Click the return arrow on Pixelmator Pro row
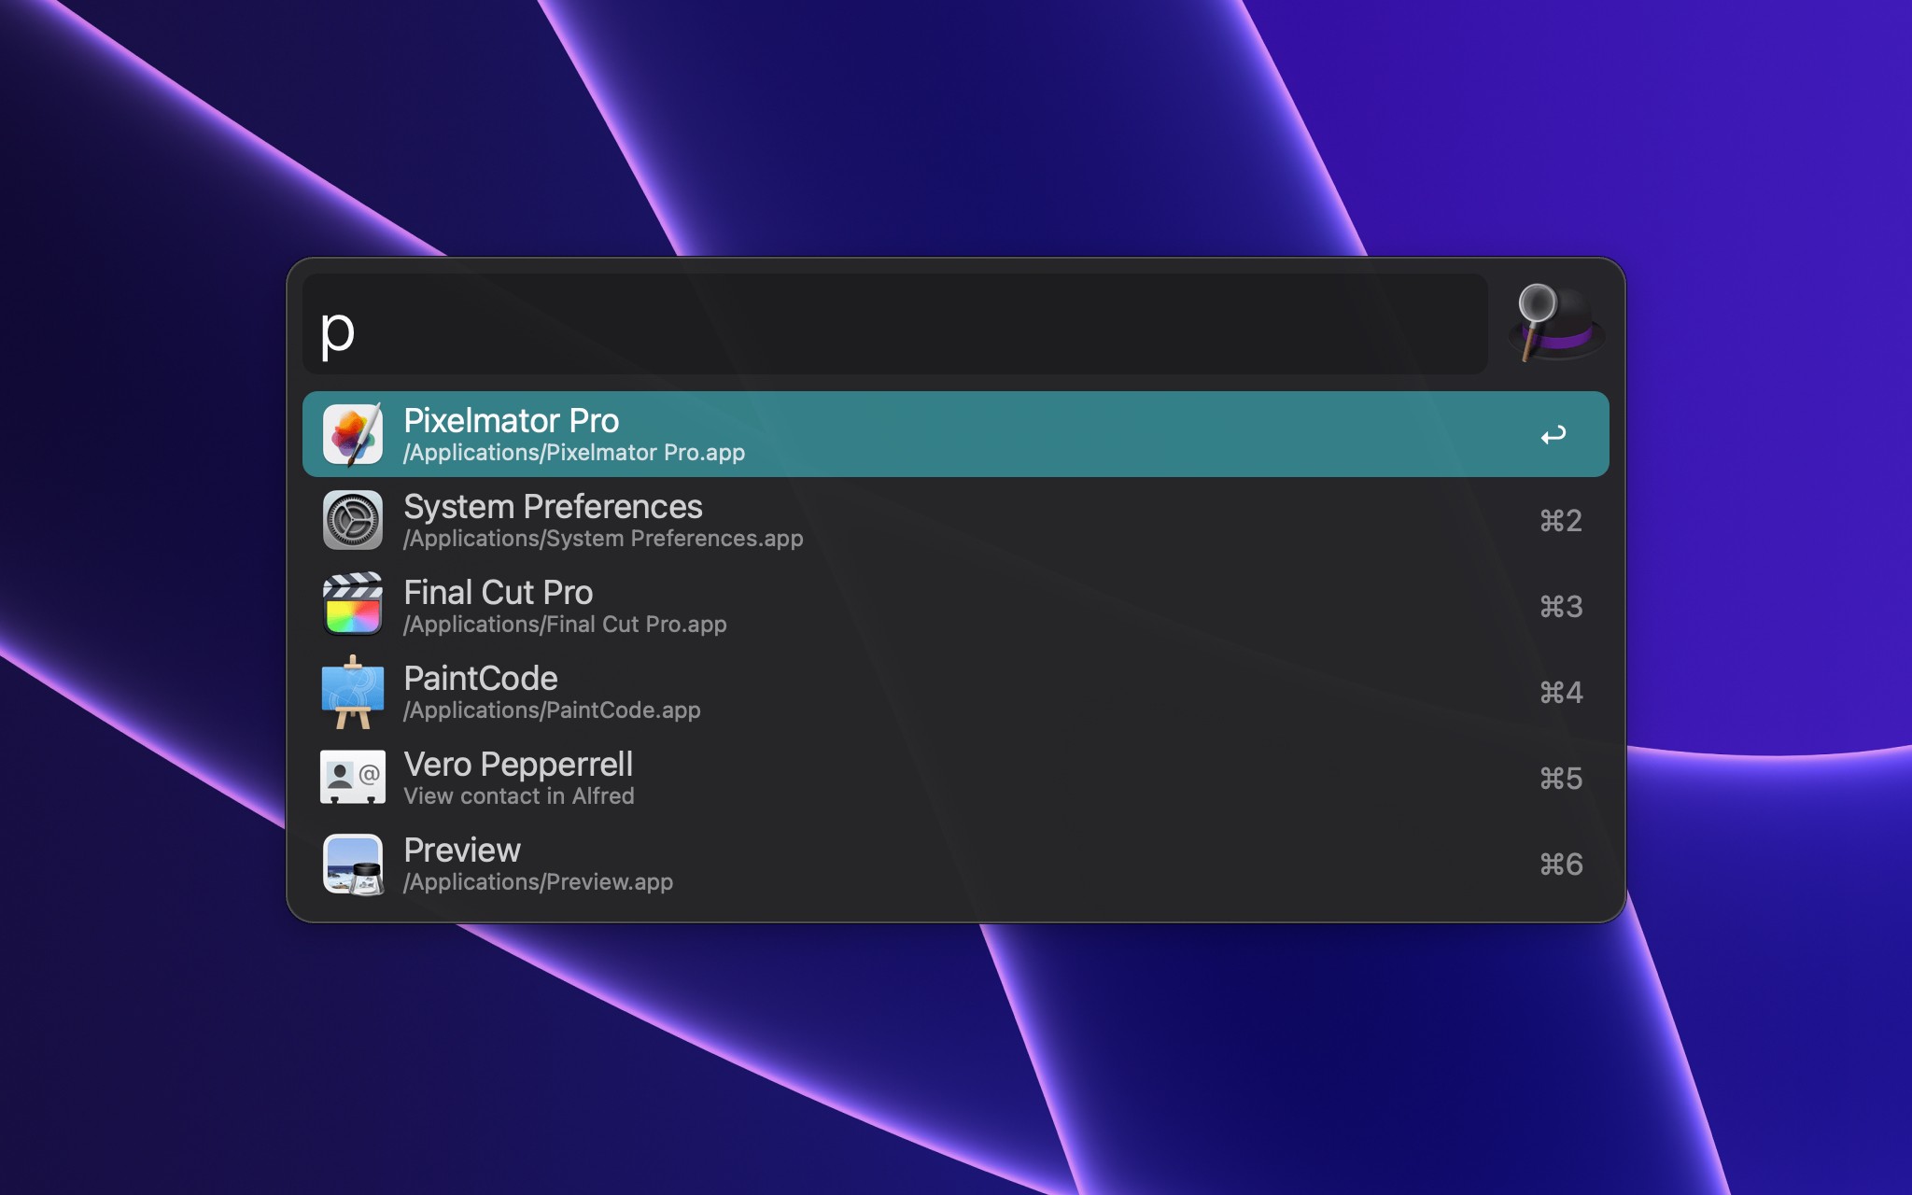This screenshot has width=1912, height=1195. click(1553, 435)
